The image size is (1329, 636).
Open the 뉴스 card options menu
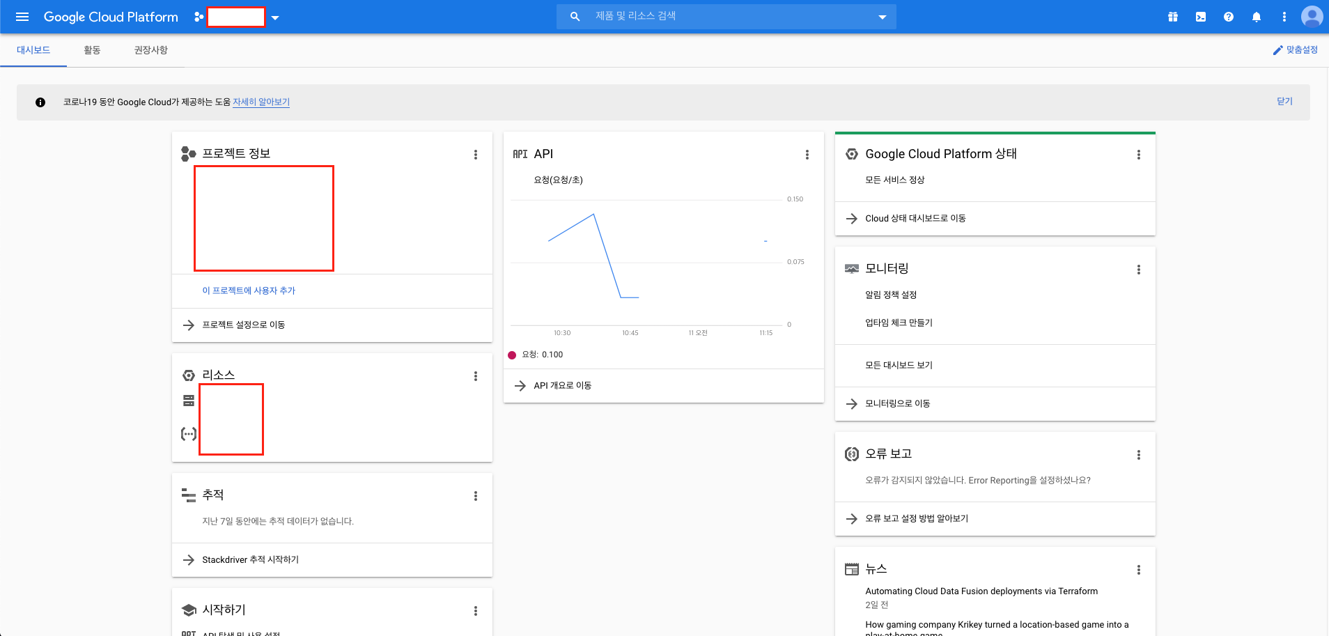tap(1139, 570)
